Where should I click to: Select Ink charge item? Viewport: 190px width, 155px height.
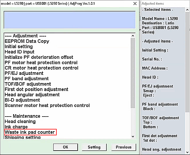tap(16, 127)
